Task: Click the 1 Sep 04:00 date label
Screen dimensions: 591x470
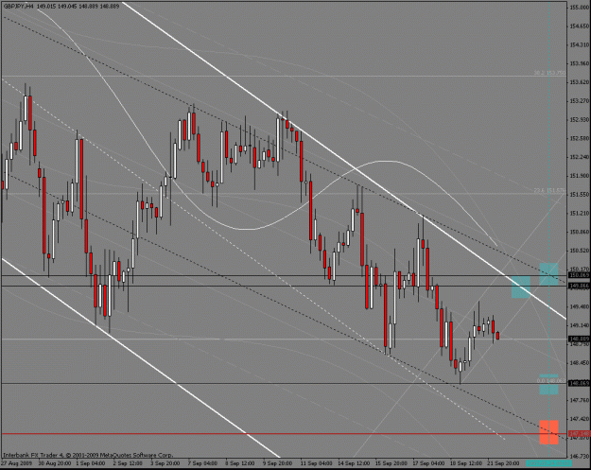Action: tap(91, 462)
